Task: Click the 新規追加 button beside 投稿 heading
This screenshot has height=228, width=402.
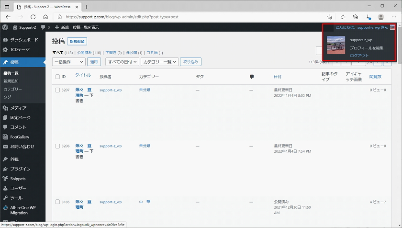Action: pos(77,42)
